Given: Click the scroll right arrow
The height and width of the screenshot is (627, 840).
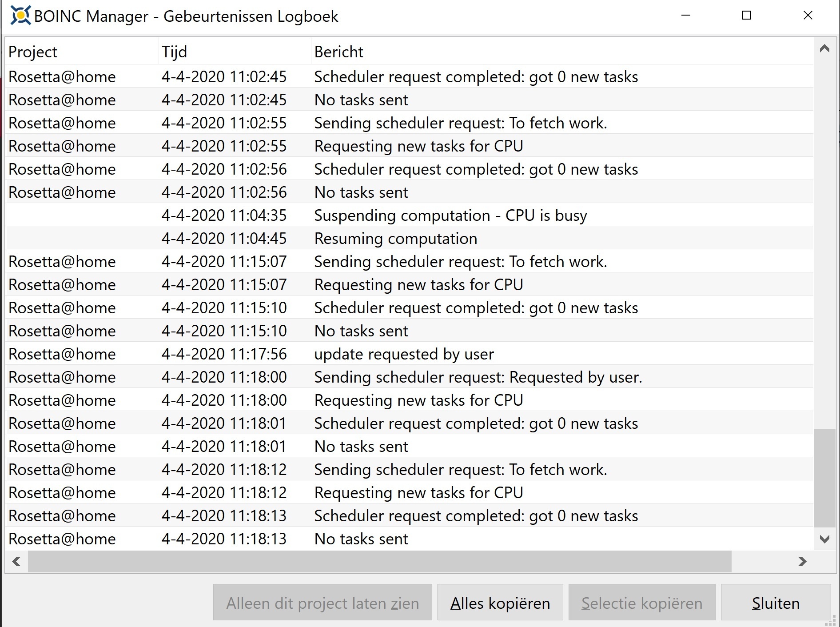Looking at the screenshot, I should pyautogui.click(x=802, y=562).
